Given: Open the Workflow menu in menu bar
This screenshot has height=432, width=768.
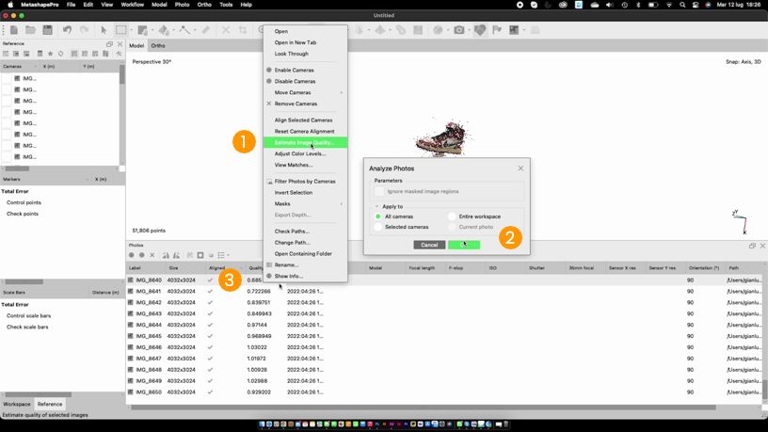Looking at the screenshot, I should 132,5.
